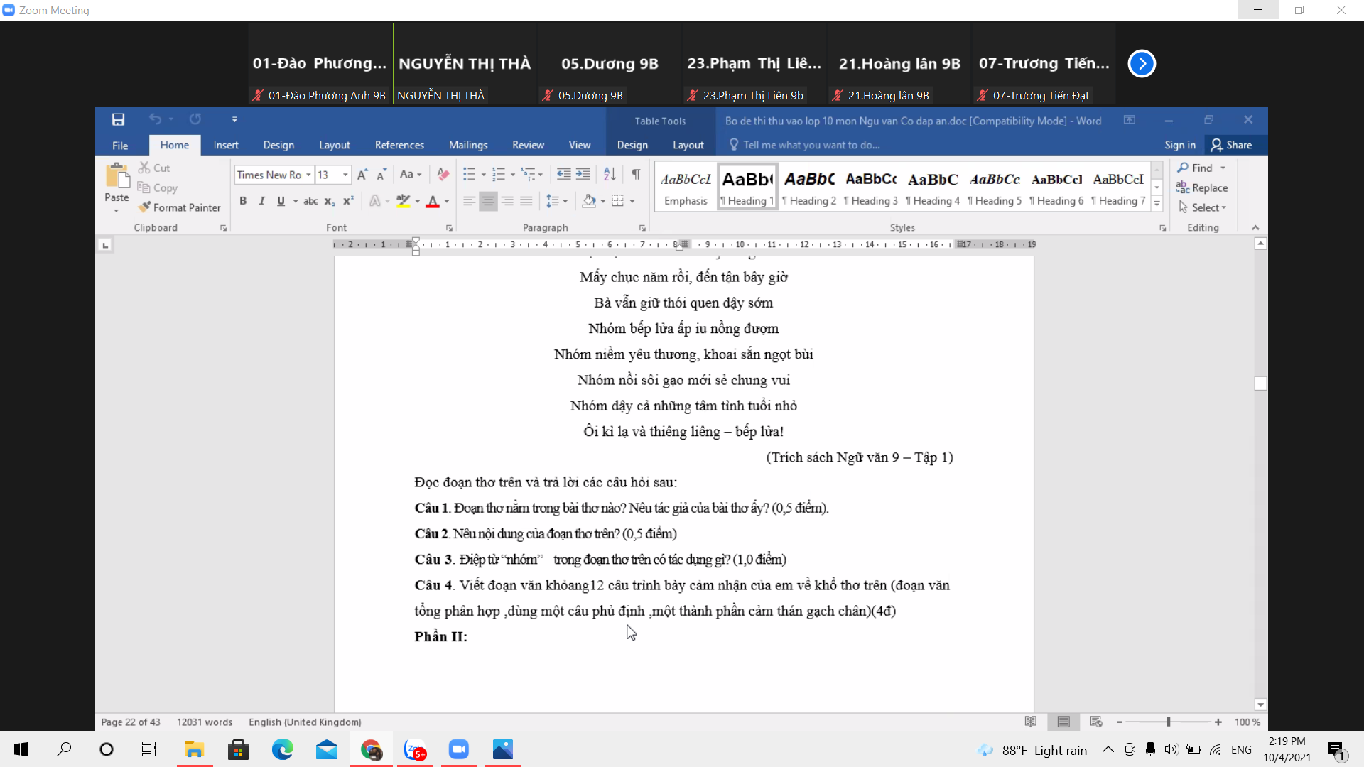This screenshot has height=767, width=1364.
Task: Switch to Read Mode view
Action: tap(1031, 722)
